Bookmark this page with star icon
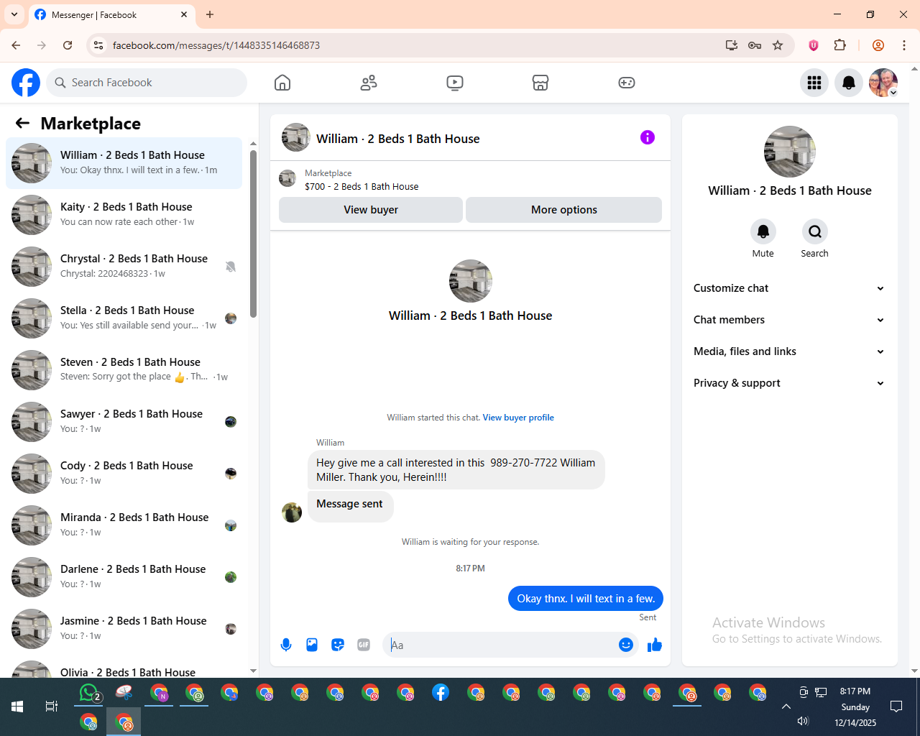 778,45
